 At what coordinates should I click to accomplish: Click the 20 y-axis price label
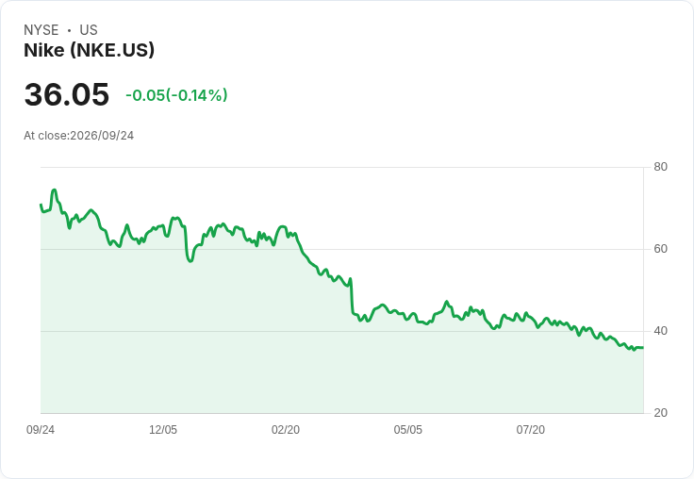coord(660,413)
